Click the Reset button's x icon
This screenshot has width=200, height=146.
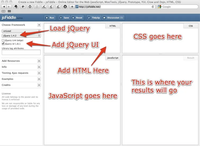[73, 18]
